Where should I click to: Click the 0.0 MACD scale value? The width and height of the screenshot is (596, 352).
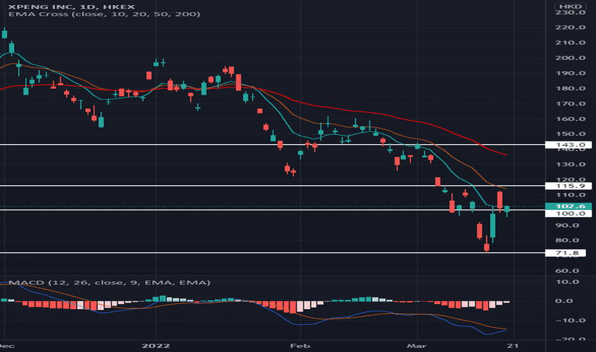(564, 301)
